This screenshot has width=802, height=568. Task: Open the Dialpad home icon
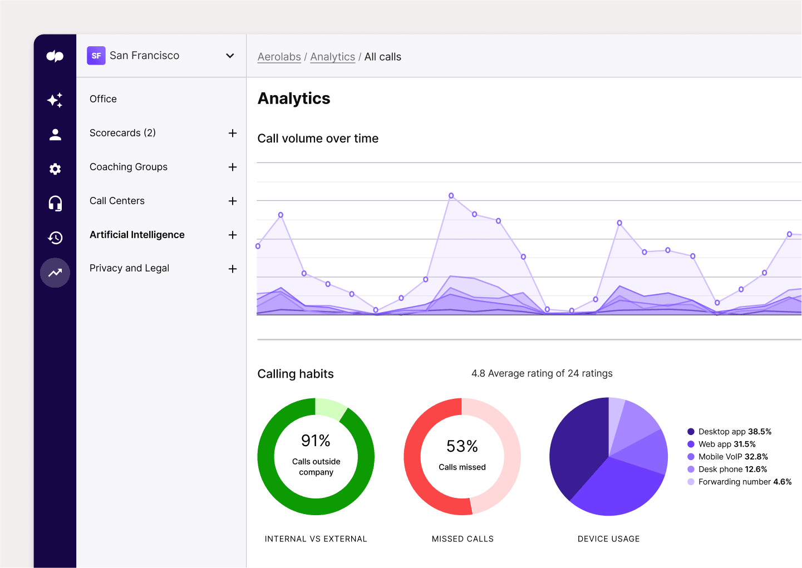[x=55, y=56]
